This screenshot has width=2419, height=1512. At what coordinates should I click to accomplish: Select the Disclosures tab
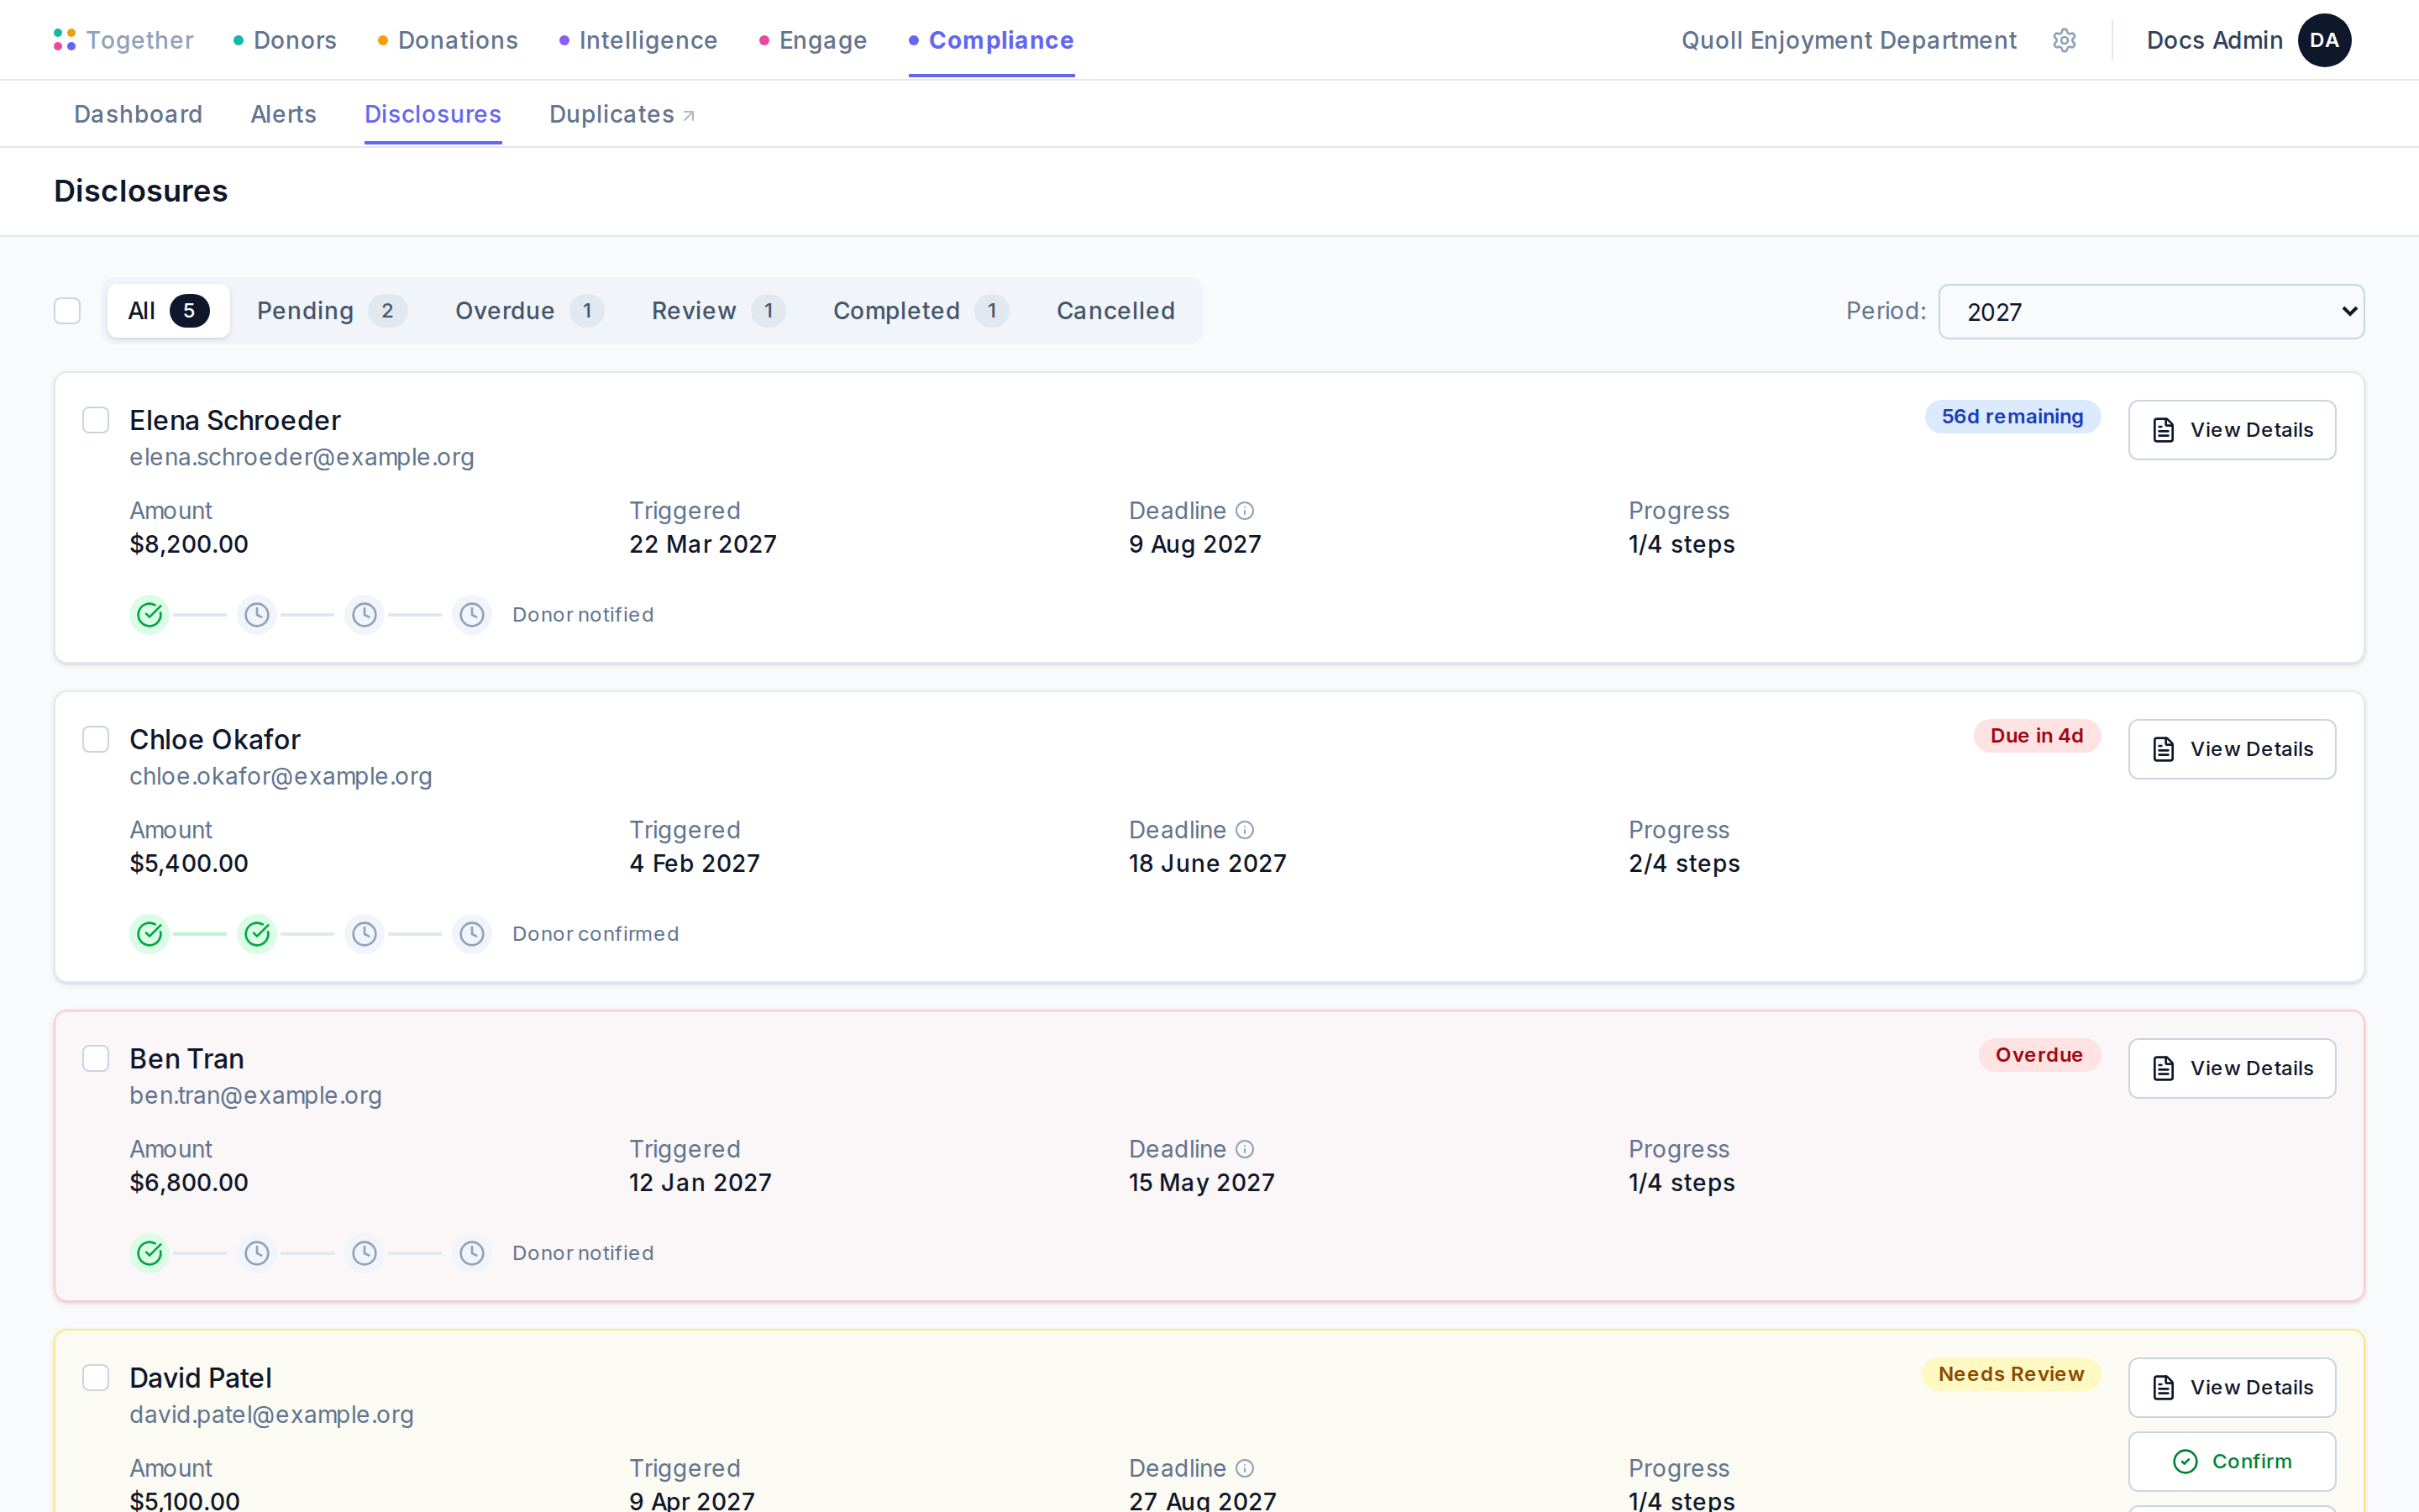coord(433,114)
